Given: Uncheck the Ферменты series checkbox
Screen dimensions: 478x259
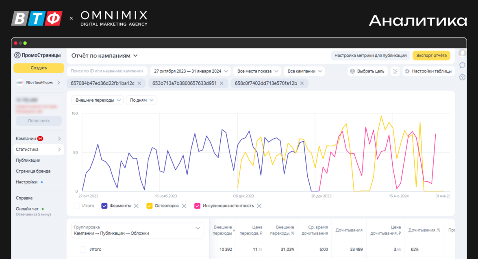Looking at the screenshot, I should [x=104, y=206].
